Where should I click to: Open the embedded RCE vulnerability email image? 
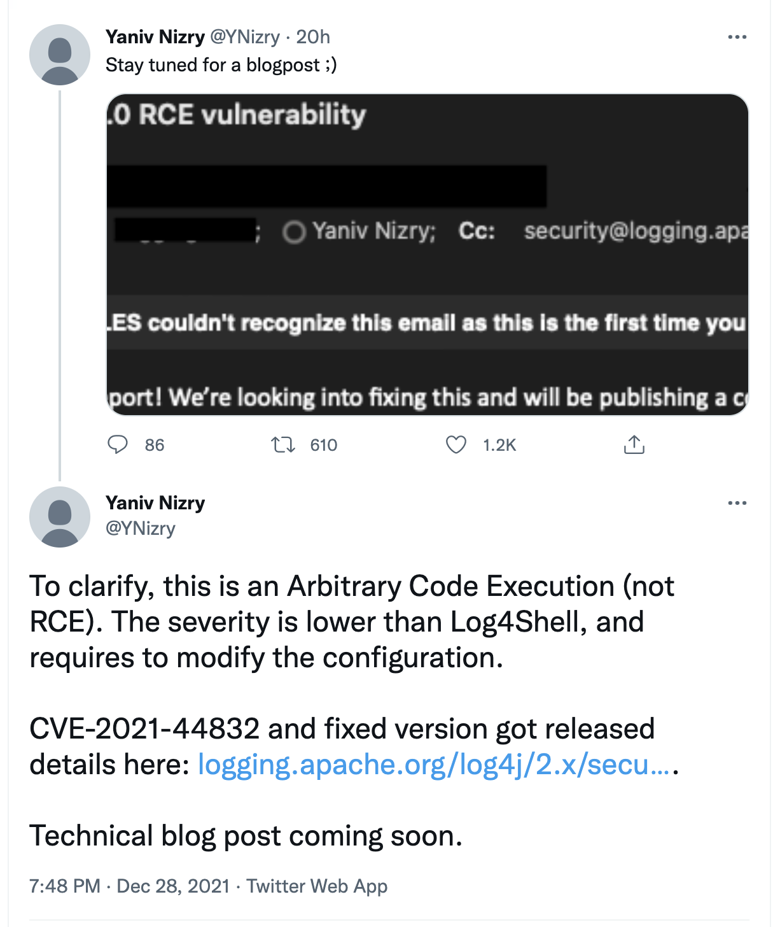pyautogui.click(x=427, y=255)
